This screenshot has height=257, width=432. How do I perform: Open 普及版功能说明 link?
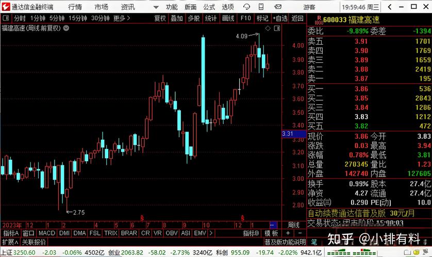pos(285,242)
